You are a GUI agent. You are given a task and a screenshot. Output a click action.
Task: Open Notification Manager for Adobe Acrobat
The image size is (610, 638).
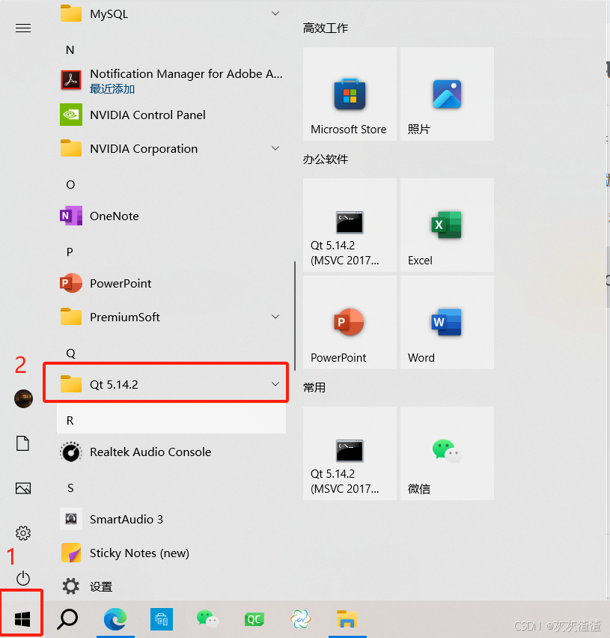171,81
